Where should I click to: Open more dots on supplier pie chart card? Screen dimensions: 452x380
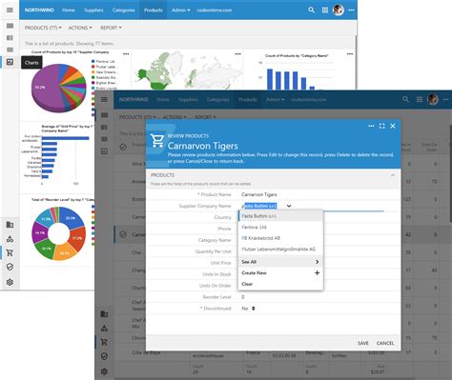point(126,53)
